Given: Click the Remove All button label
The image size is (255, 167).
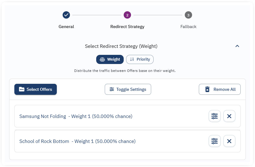Looking at the screenshot, I should point(224,89).
